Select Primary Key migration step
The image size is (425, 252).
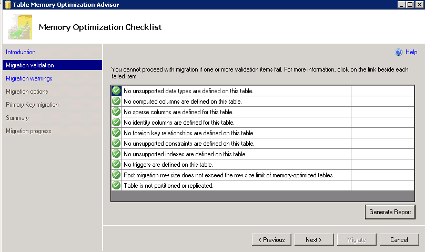coord(32,105)
